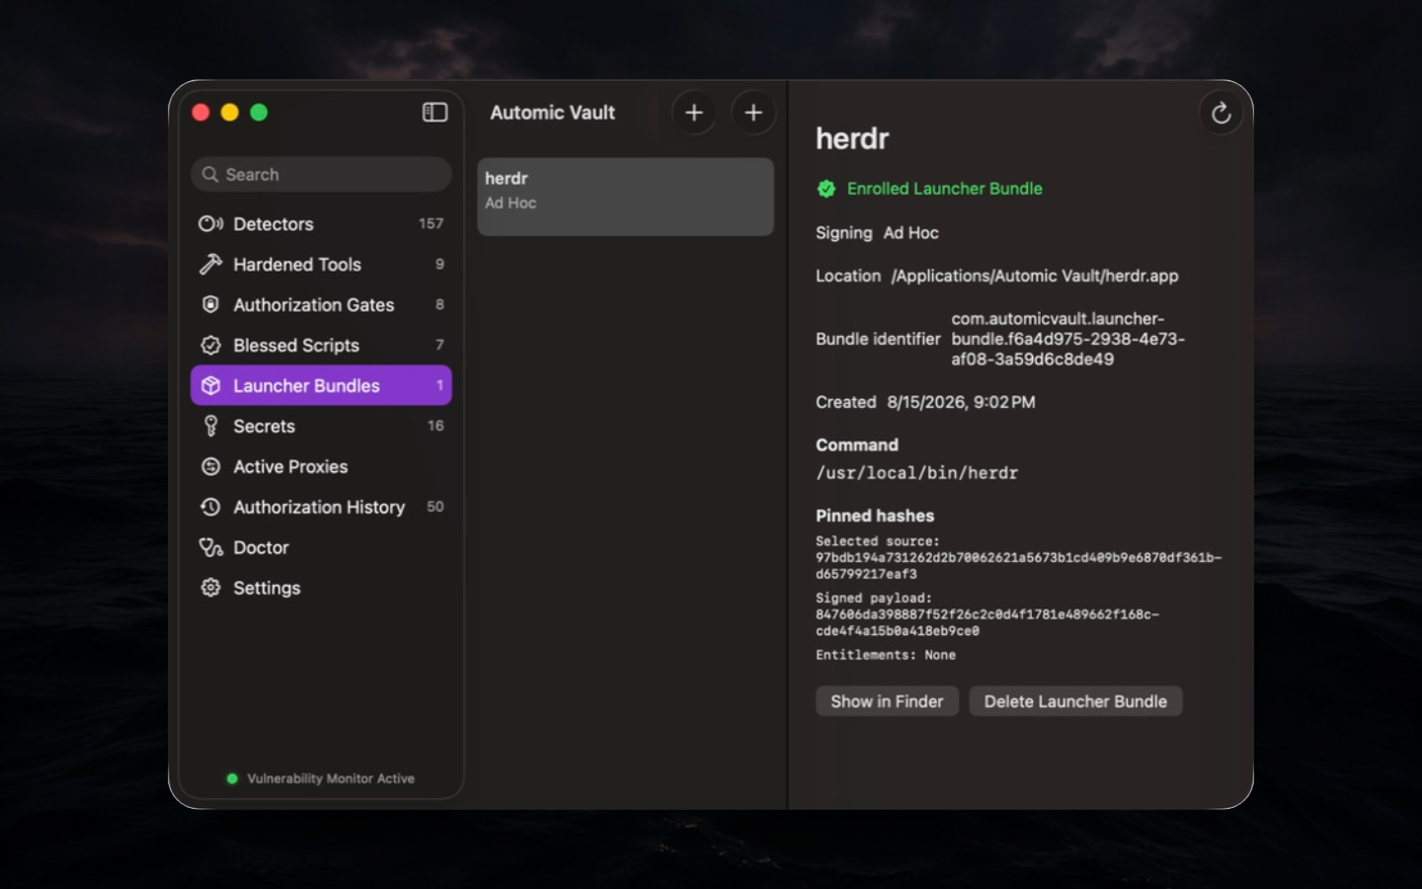Click the Secrets count 16

pos(435,426)
